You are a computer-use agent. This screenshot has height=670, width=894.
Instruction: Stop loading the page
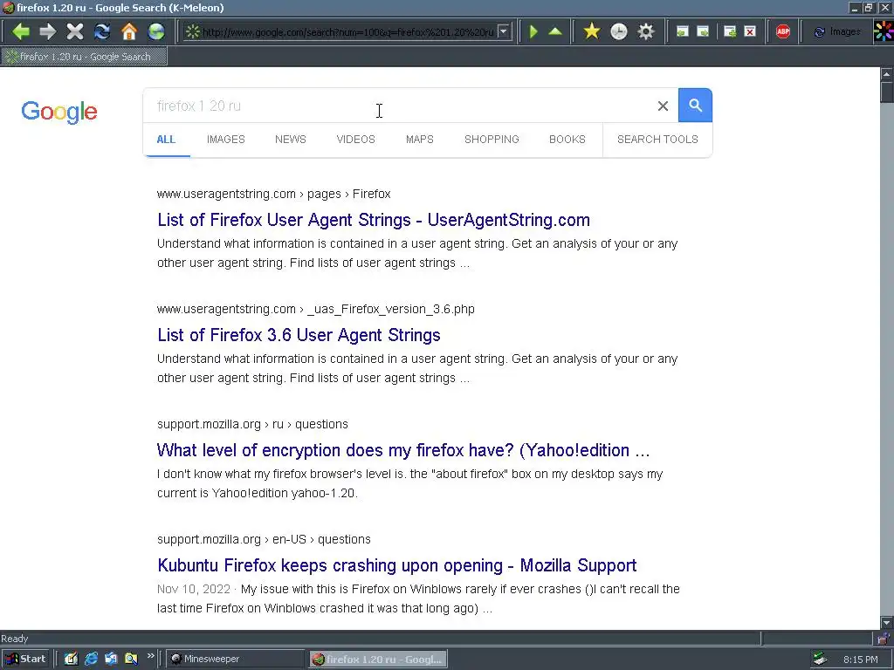coord(75,31)
